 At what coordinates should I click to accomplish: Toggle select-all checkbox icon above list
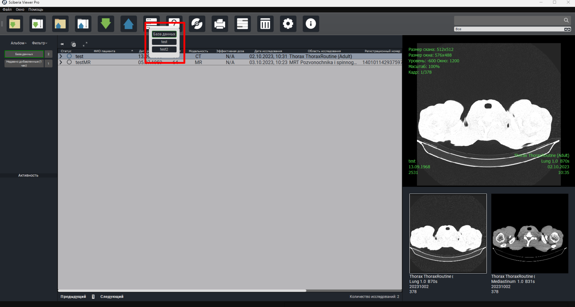pos(73,44)
